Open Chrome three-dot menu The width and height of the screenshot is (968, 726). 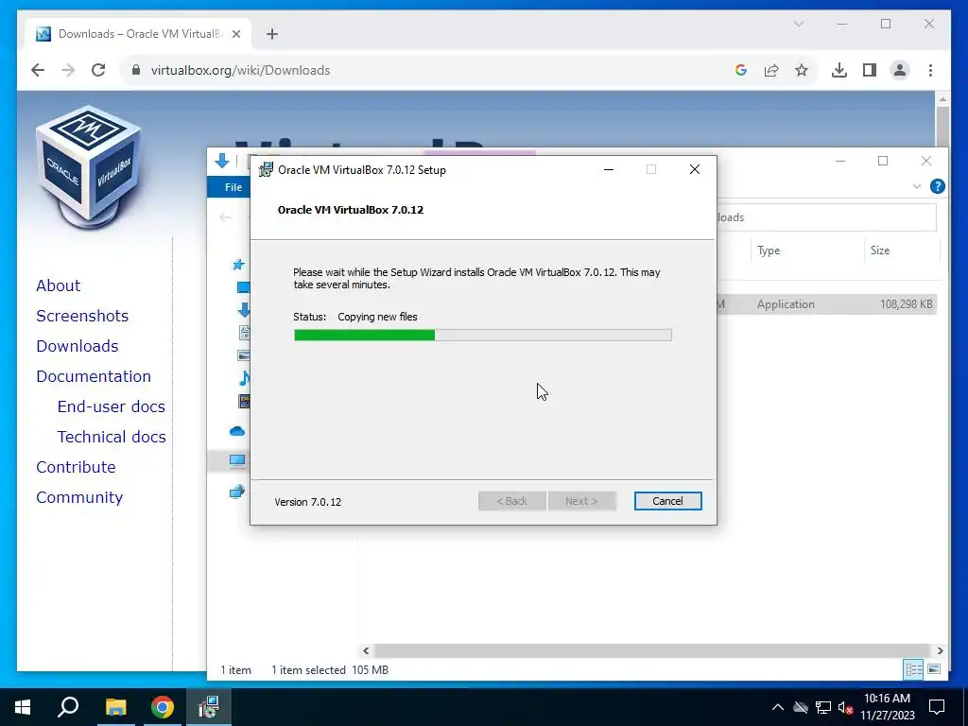(930, 70)
